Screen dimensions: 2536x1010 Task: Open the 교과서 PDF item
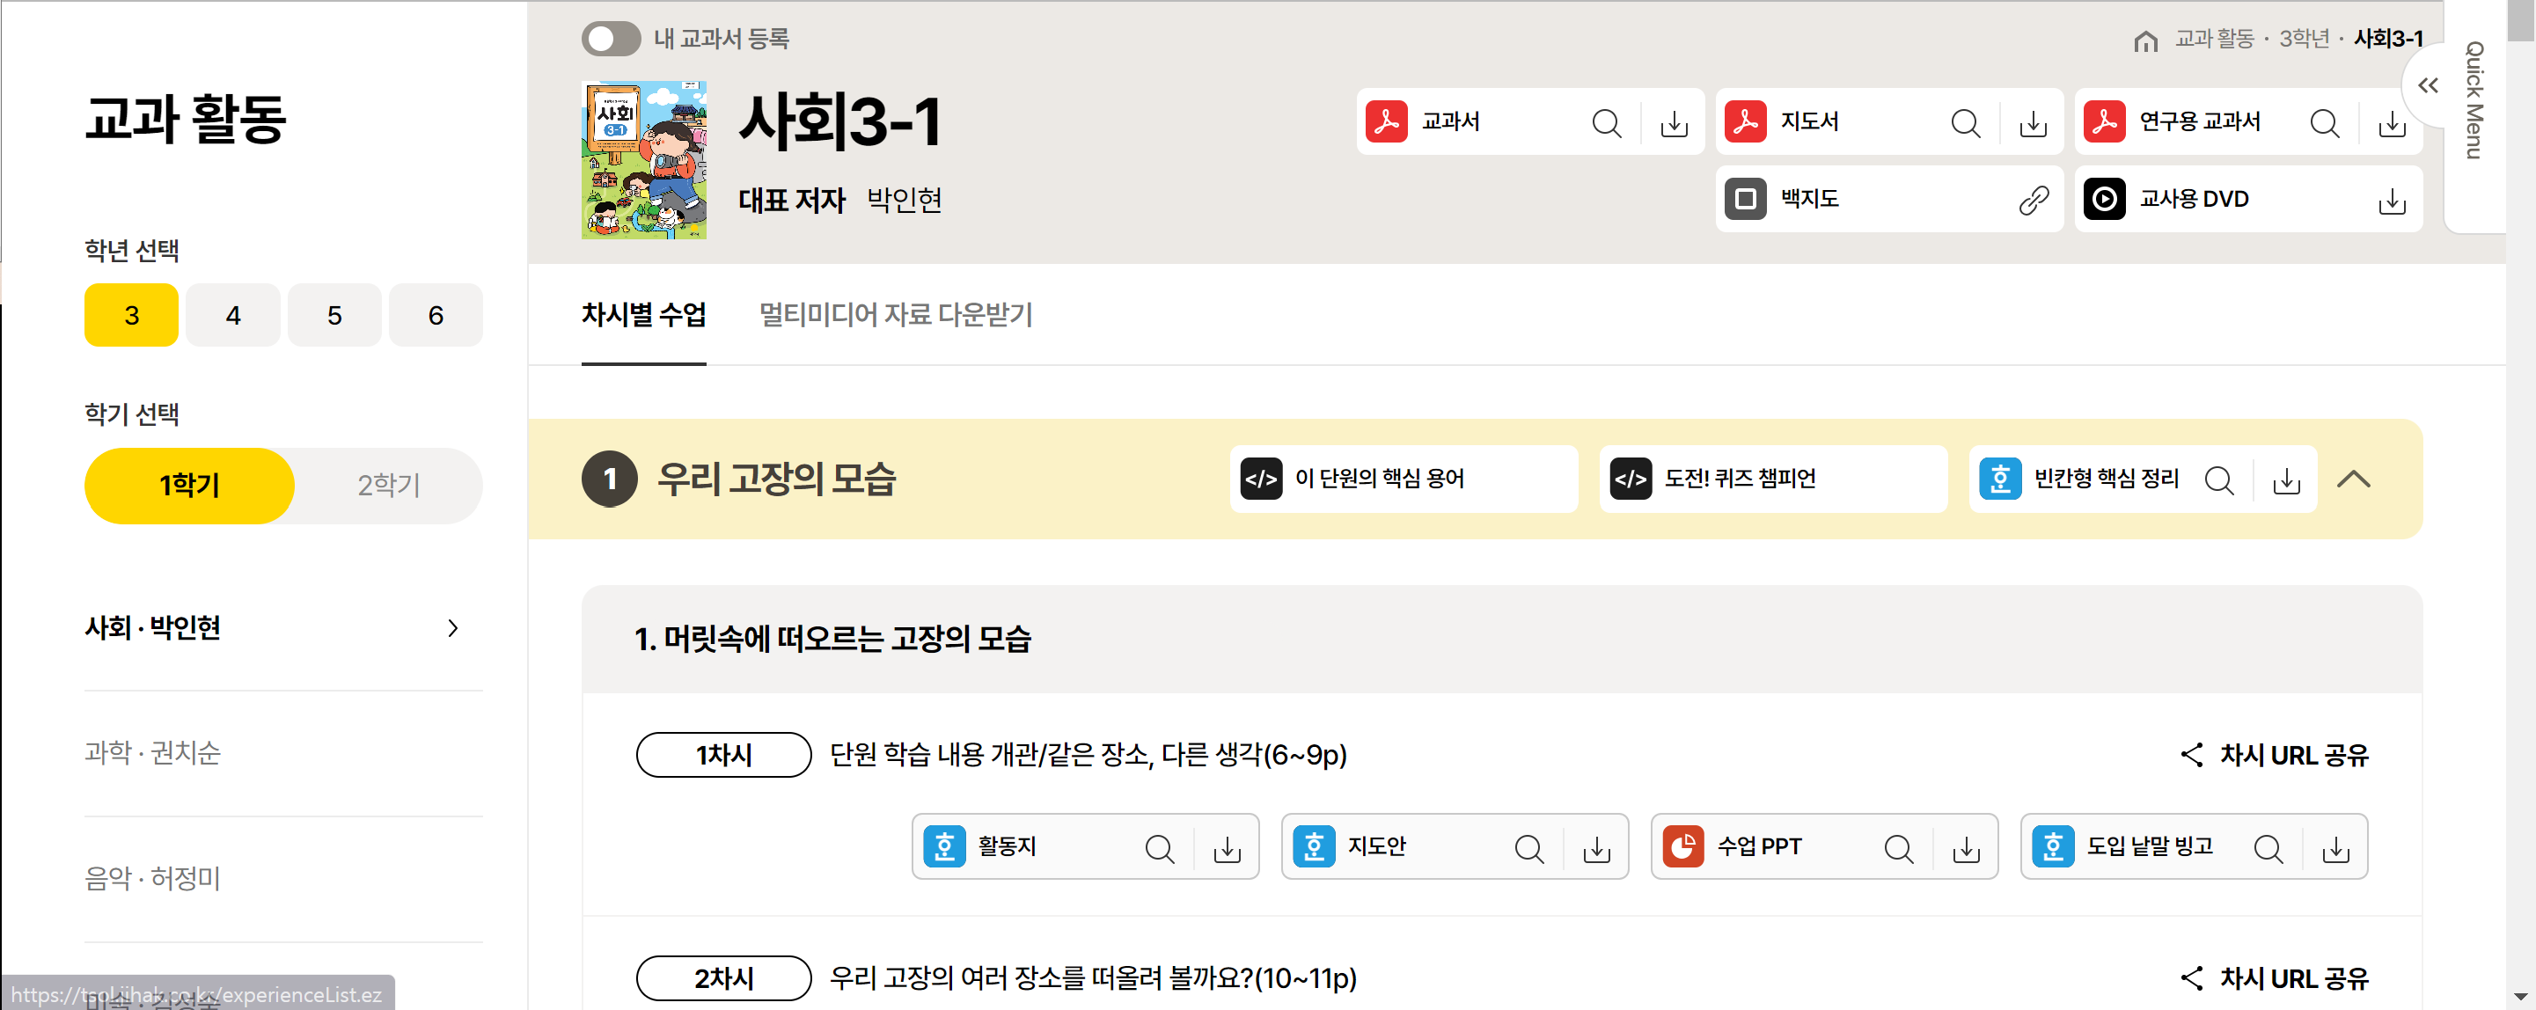1452,121
